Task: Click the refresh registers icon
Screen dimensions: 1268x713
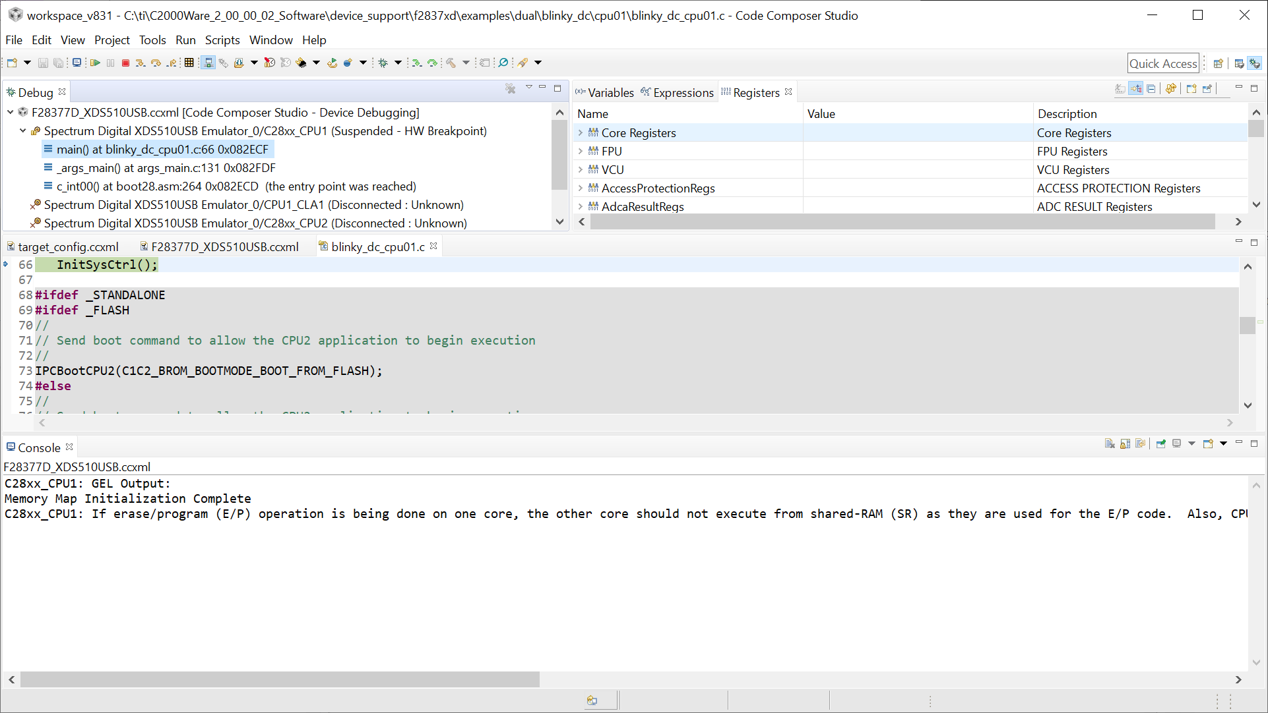Action: coord(1171,88)
